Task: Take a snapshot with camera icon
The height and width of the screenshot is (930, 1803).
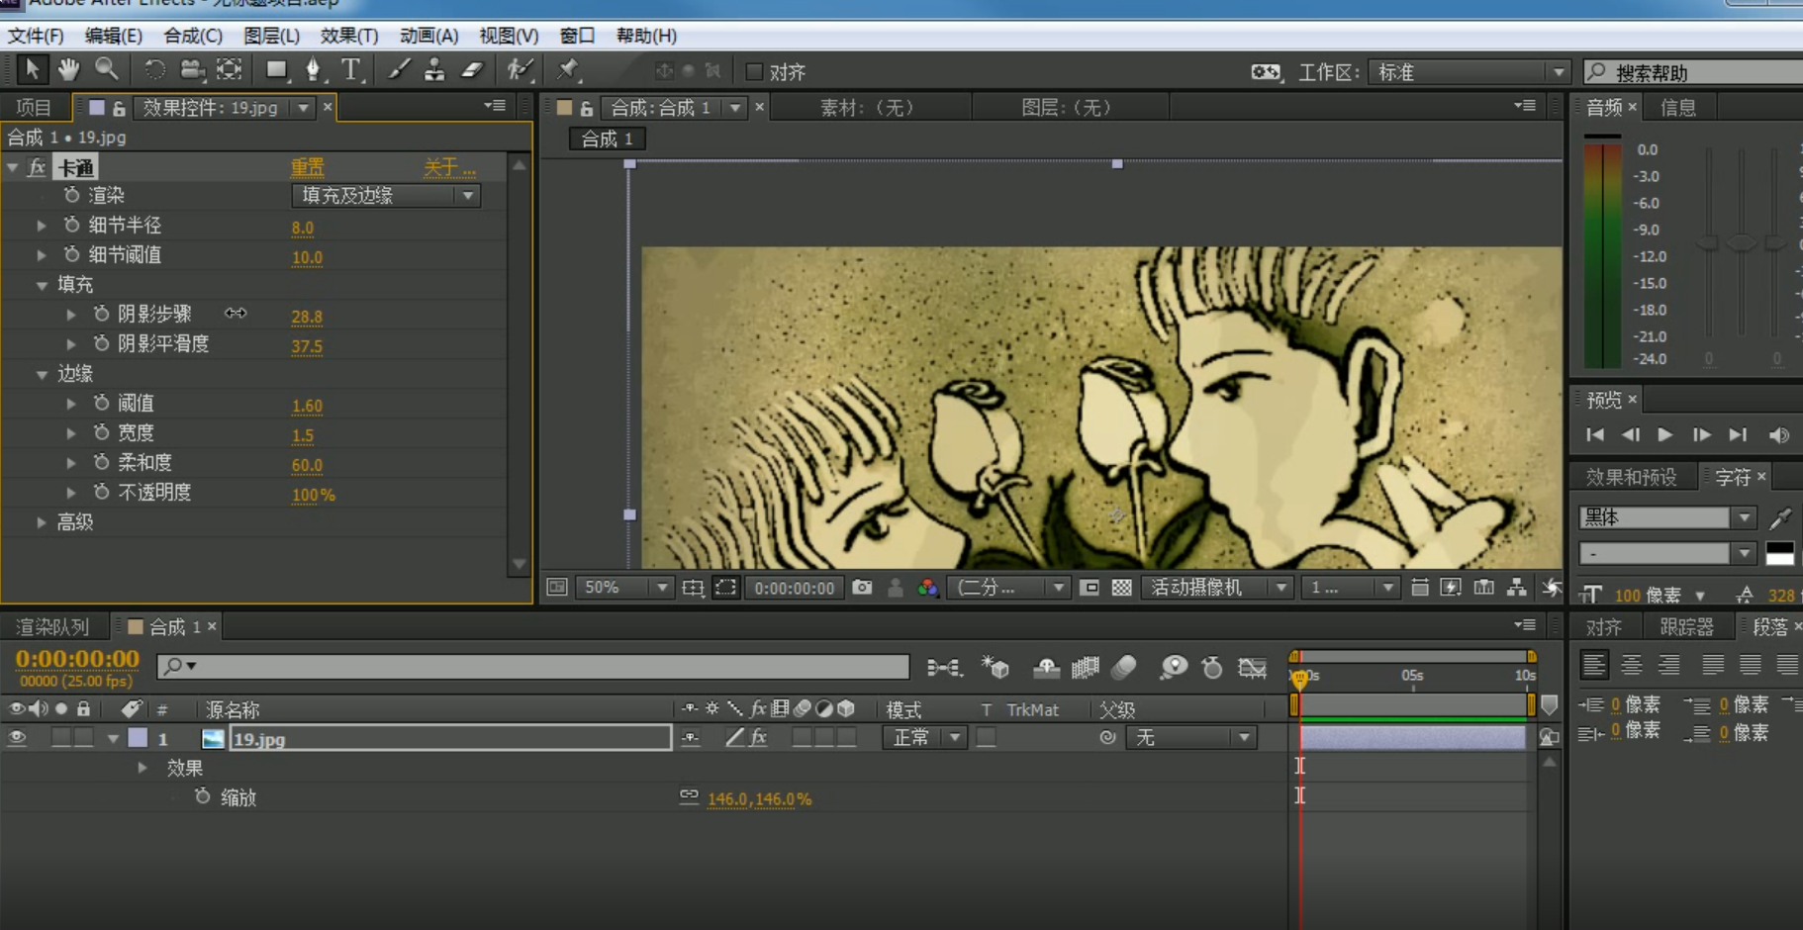Action: point(862,588)
